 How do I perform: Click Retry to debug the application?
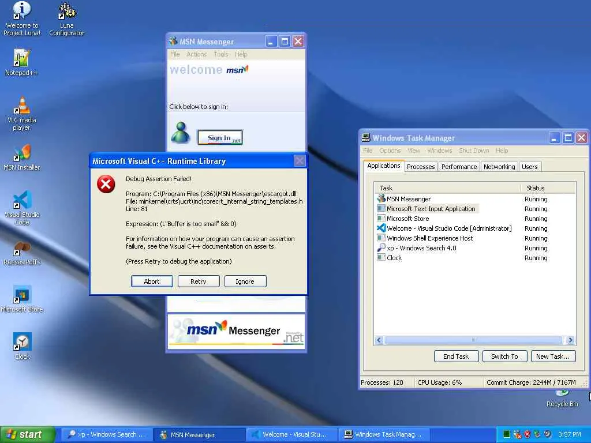(x=199, y=281)
